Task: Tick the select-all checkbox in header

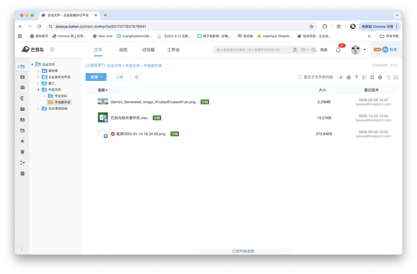Action: tap(92, 90)
